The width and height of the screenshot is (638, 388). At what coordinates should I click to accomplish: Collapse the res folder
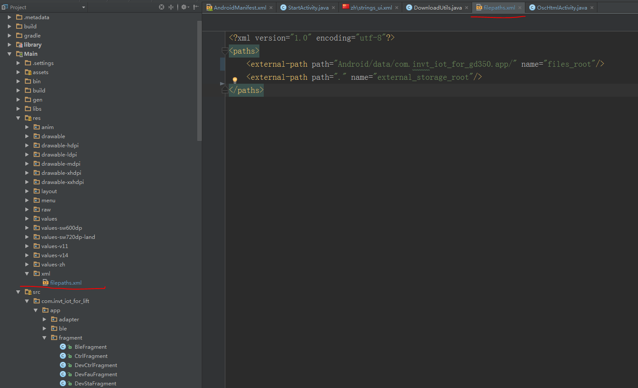coord(18,118)
